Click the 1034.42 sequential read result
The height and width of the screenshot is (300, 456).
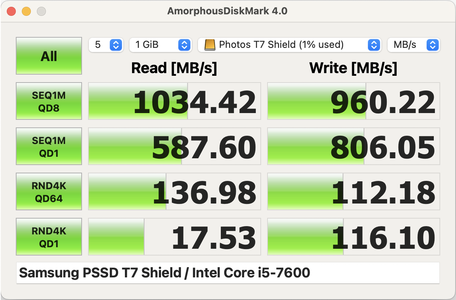(x=175, y=101)
